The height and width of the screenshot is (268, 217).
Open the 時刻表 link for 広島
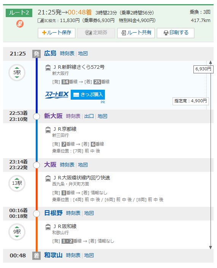67,54
